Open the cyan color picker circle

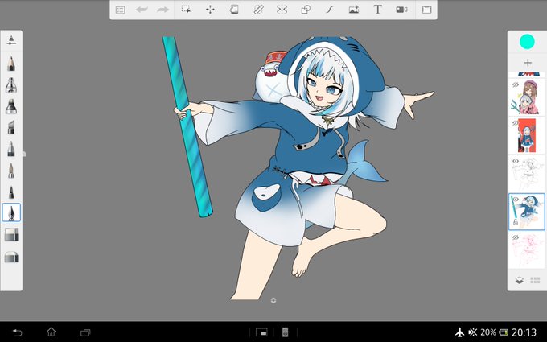[x=527, y=42]
